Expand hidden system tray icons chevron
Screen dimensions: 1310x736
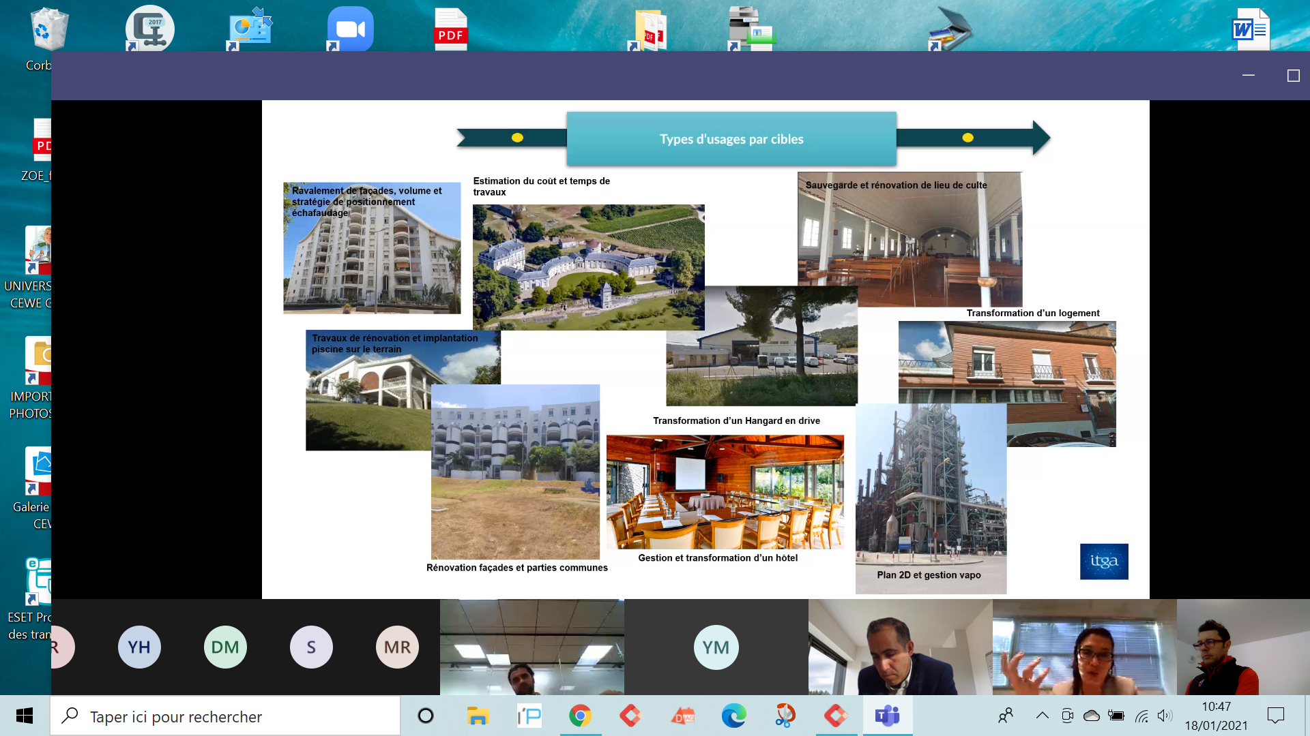point(1043,716)
